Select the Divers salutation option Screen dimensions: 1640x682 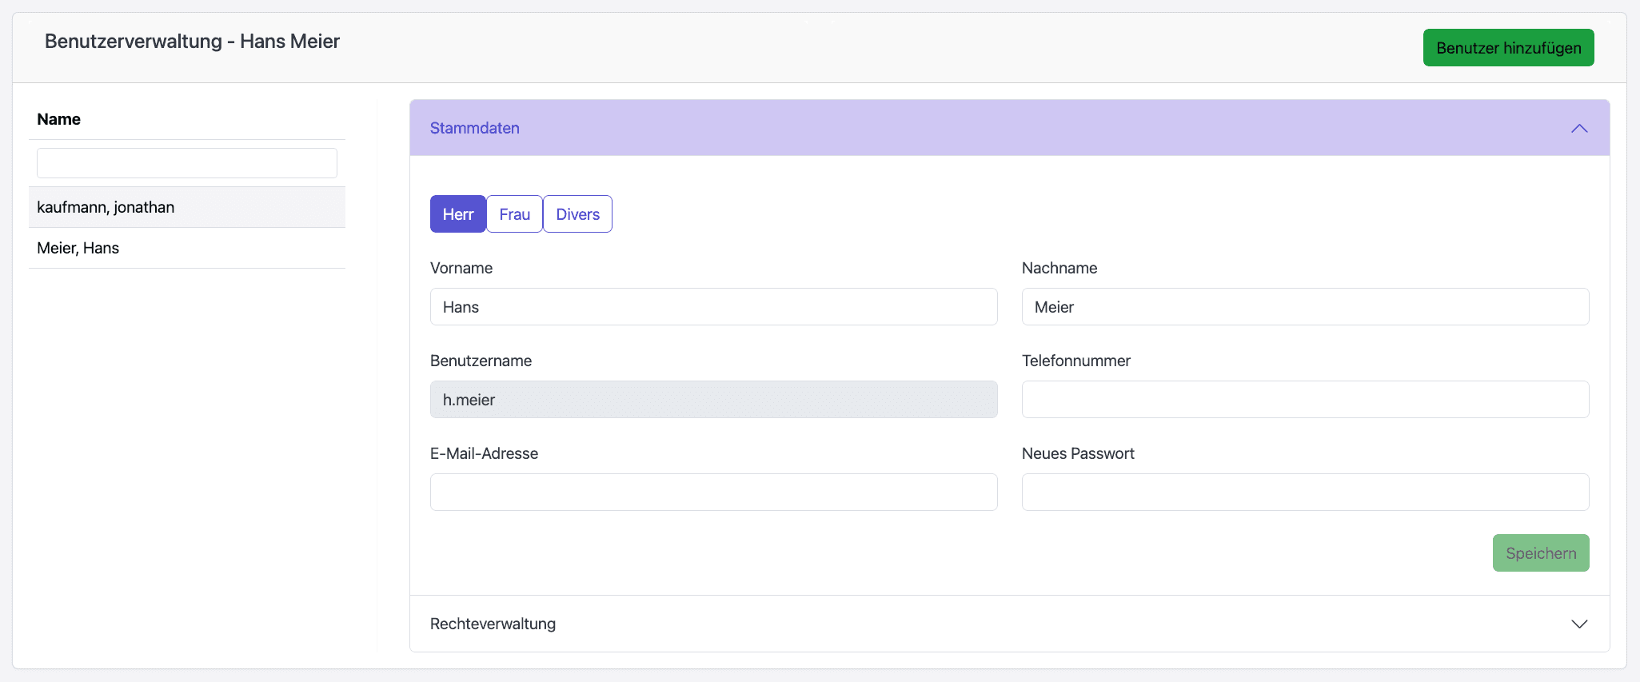click(577, 214)
